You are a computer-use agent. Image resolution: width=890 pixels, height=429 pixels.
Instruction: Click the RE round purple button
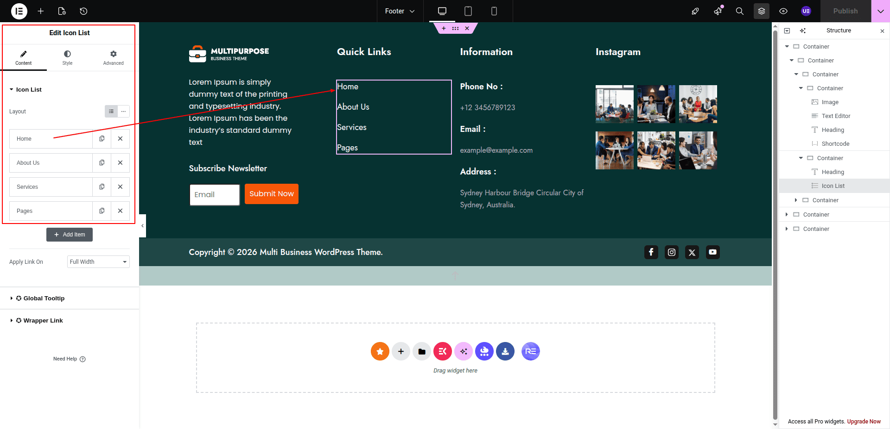(531, 351)
